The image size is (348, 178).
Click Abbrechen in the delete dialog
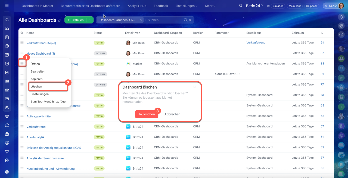[172, 114]
